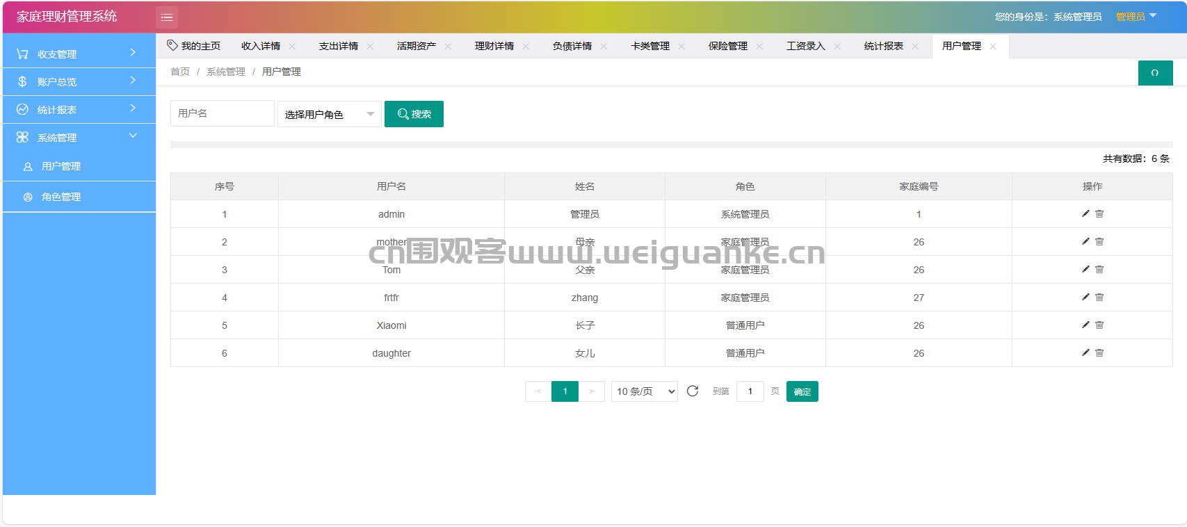Expand the 收支管理 sidebar menu

(x=79, y=54)
